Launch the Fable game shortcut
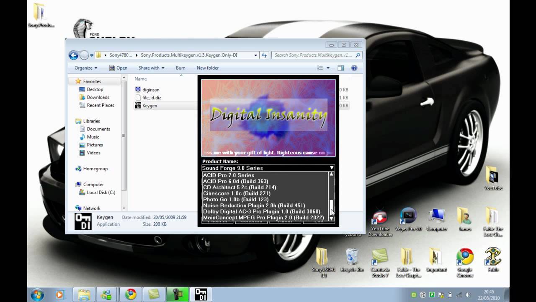 (493, 260)
